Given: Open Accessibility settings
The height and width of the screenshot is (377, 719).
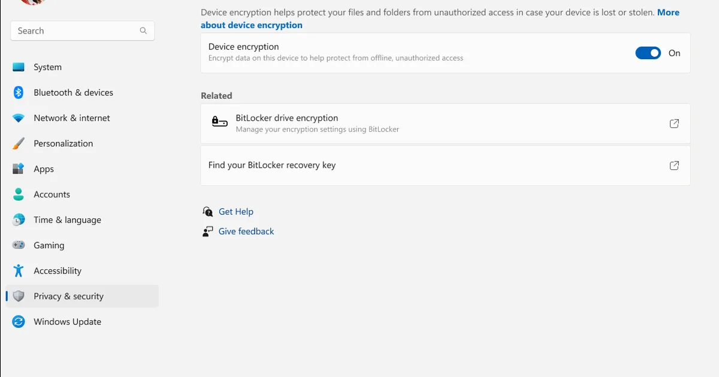Looking at the screenshot, I should pos(82,270).
